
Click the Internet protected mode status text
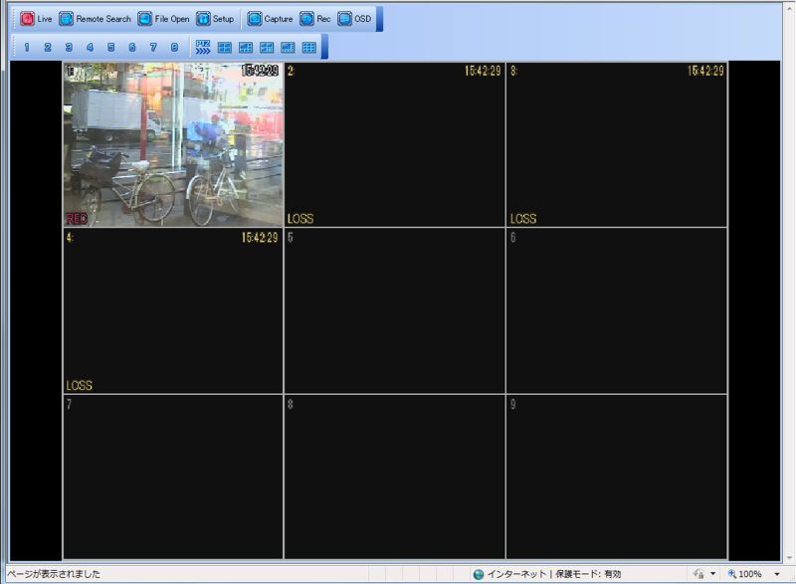554,574
